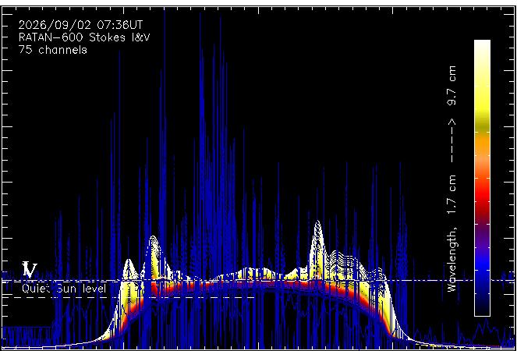Click the tallest blue polarization spike

click(201, 99)
